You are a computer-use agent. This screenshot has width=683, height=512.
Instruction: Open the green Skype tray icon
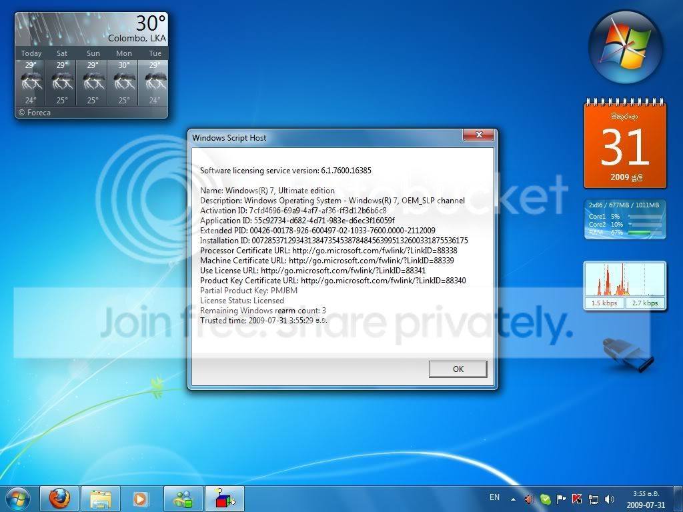tap(545, 499)
